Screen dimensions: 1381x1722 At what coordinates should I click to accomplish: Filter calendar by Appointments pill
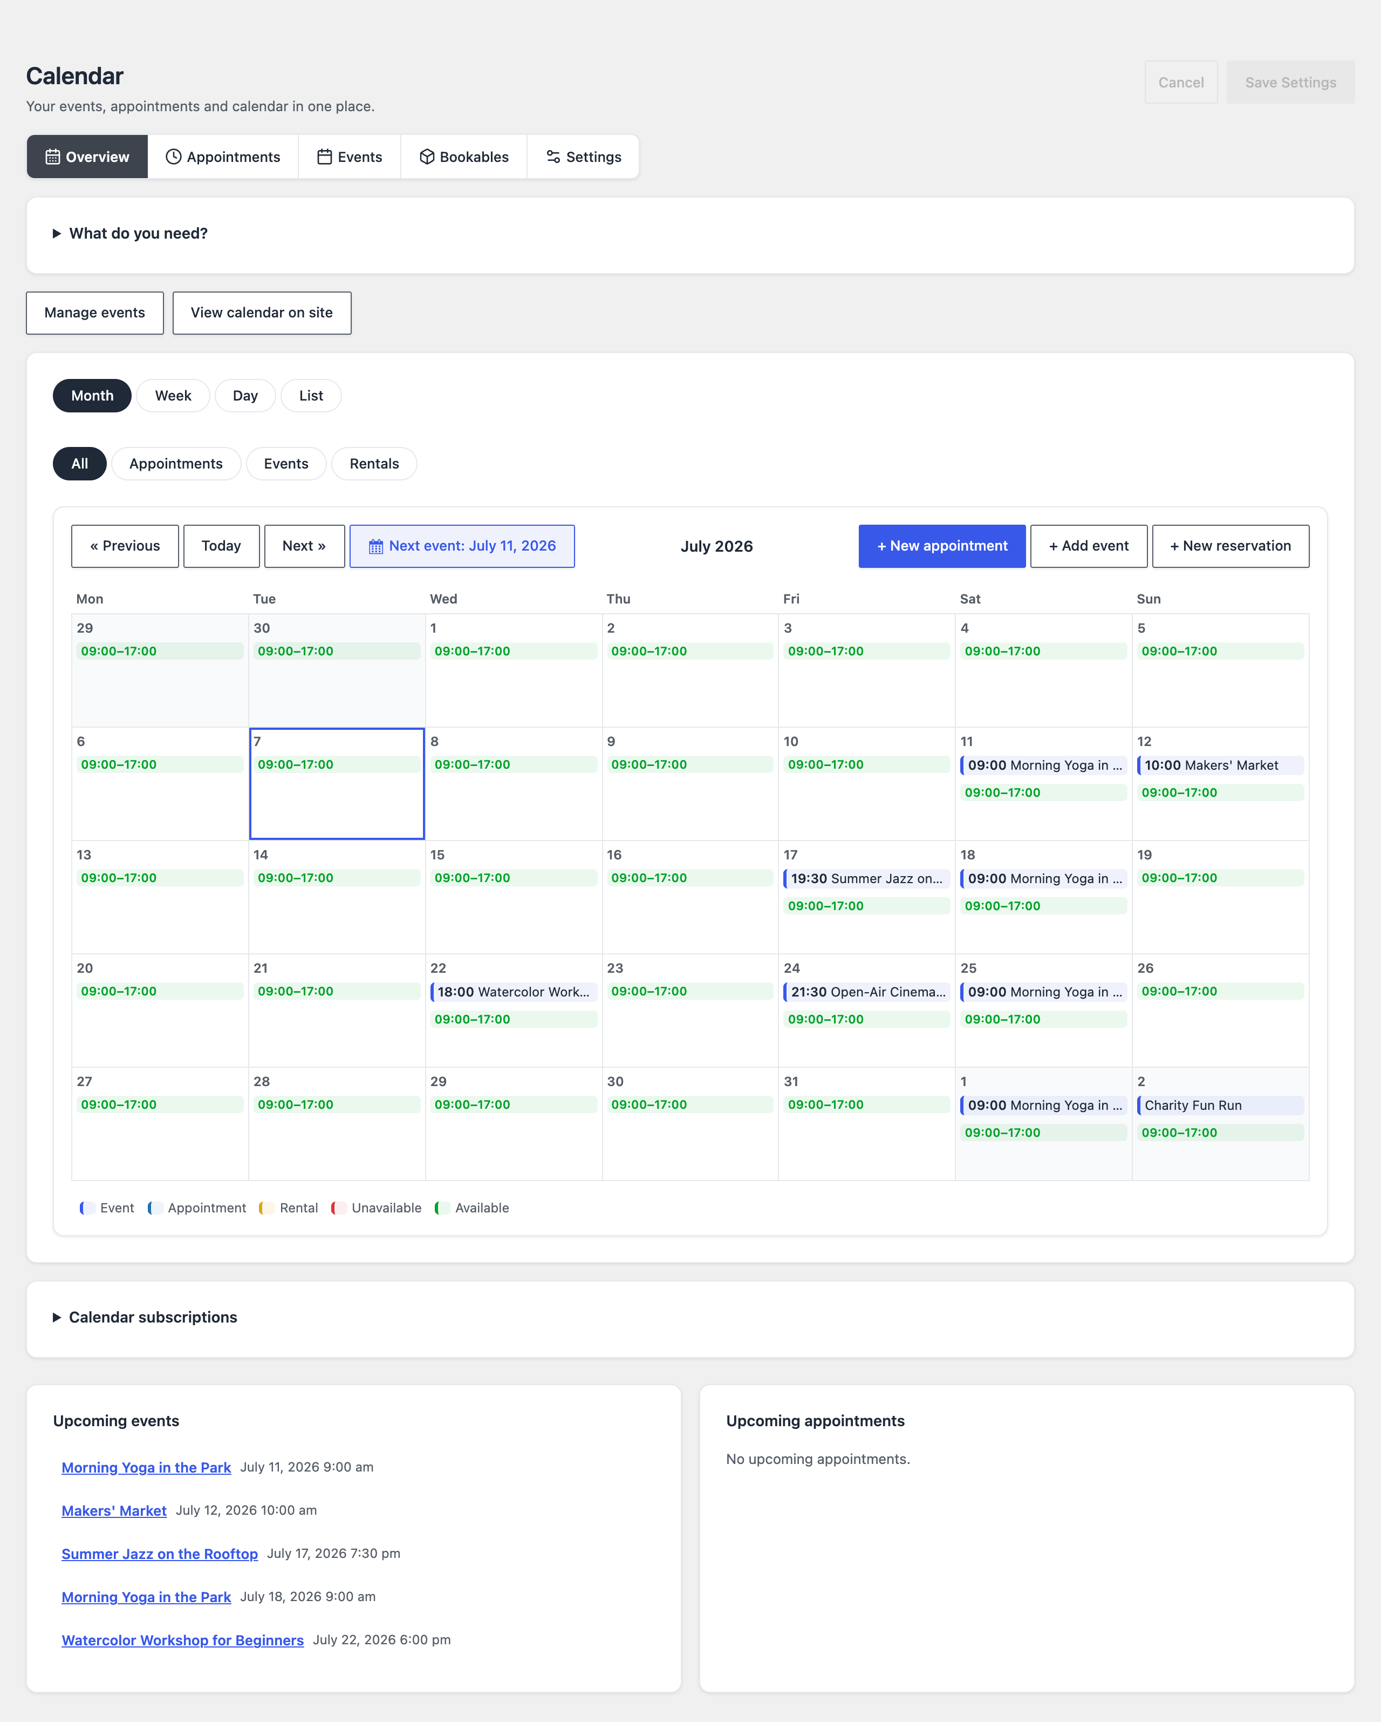tap(176, 463)
